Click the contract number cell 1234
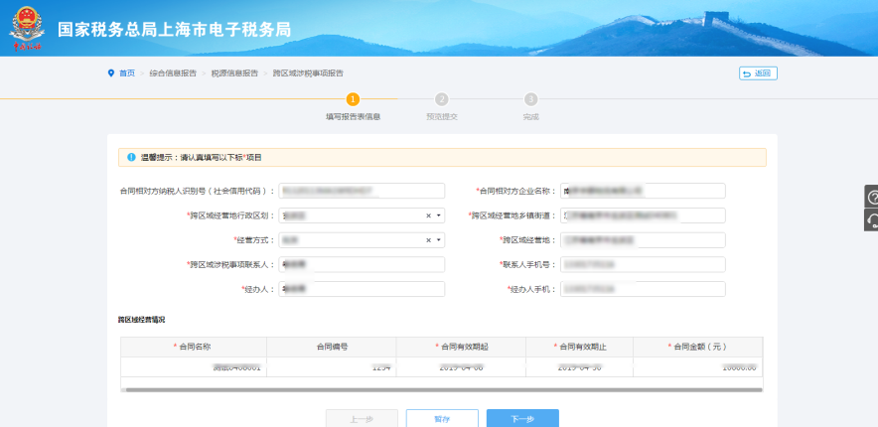The height and width of the screenshot is (427, 878). pos(332,367)
